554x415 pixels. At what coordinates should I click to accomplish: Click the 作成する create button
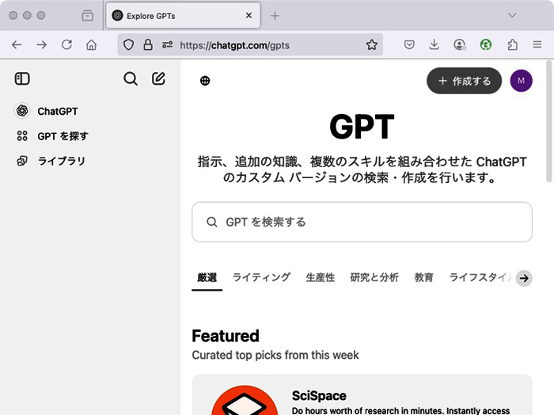pos(464,81)
